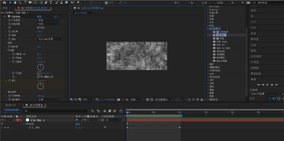Click the red label color of layer 1
Viewport: 284px width, 141px height.
coord(18,120)
